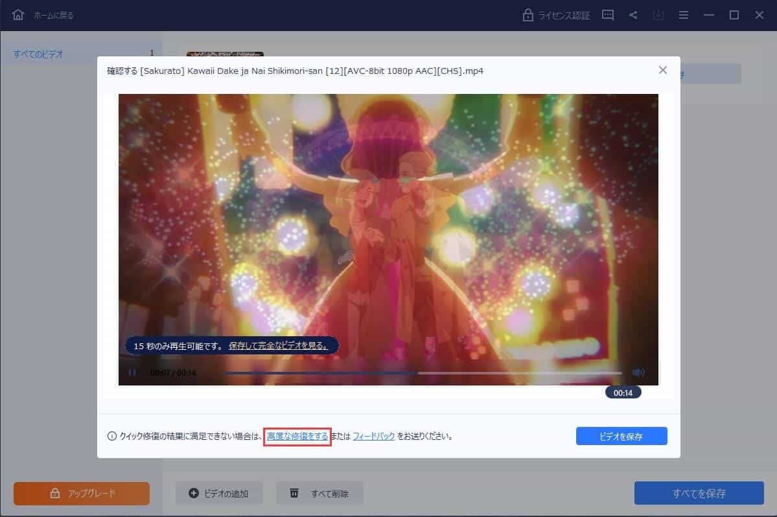The image size is (777, 517).
Task: Open ライセンス認証 license activation
Action: [x=556, y=16]
